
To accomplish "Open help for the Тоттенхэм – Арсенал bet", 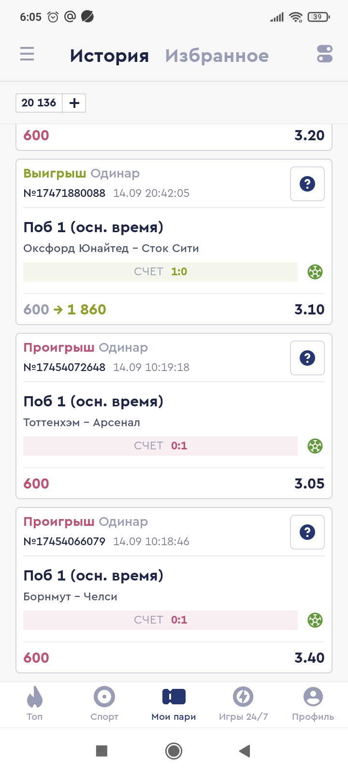I will (x=307, y=358).
